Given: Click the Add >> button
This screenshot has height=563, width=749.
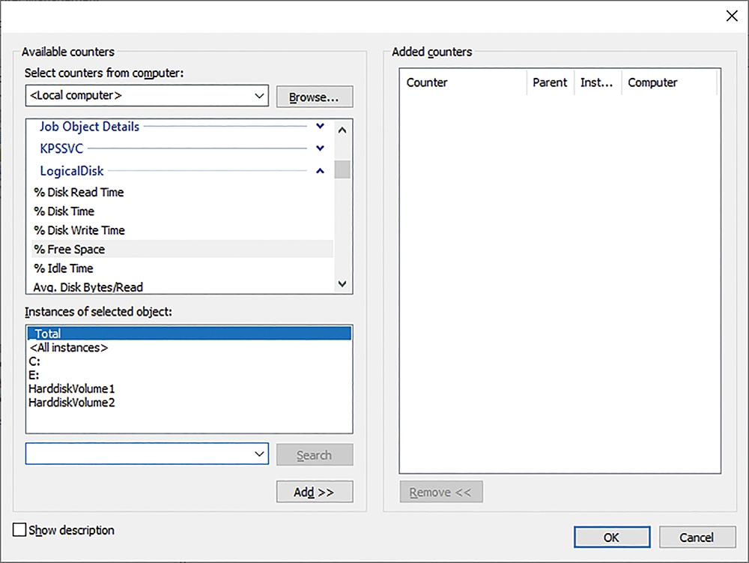Looking at the screenshot, I should [315, 492].
